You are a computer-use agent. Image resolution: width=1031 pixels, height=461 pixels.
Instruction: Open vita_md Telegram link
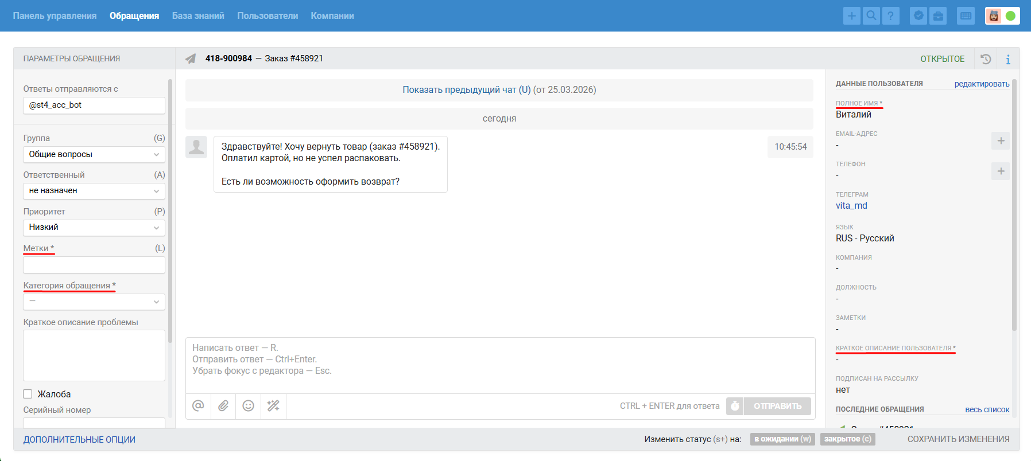[851, 206]
